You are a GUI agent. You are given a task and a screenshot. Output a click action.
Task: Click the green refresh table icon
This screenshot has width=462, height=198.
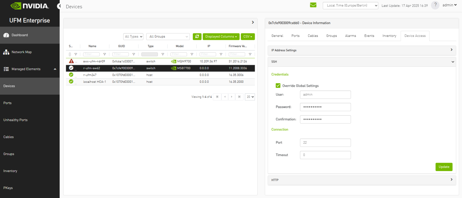pos(197,37)
